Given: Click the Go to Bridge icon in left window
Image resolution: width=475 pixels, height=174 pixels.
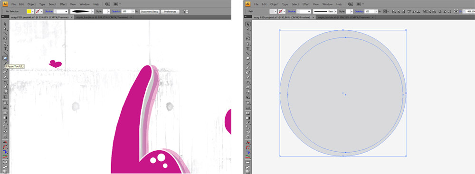Looking at the screenshot, I should pos(107,4).
